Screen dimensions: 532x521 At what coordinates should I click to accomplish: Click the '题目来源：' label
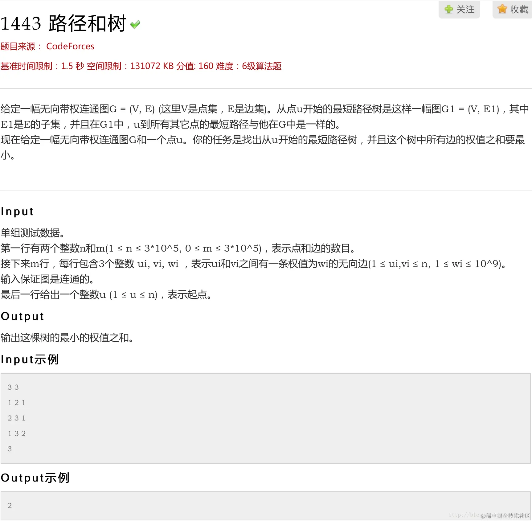[21, 46]
